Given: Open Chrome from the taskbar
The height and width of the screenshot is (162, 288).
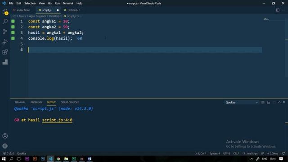Looking at the screenshot, I should [58, 159].
